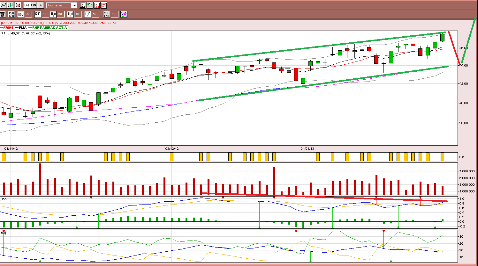
Task: Click the 'DMI: 22,72' status value
Action: [108, 23]
